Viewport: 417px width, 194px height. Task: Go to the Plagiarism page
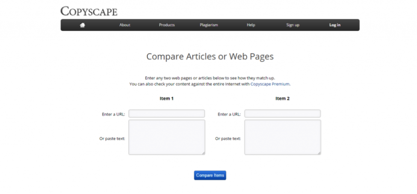pyautogui.click(x=209, y=25)
